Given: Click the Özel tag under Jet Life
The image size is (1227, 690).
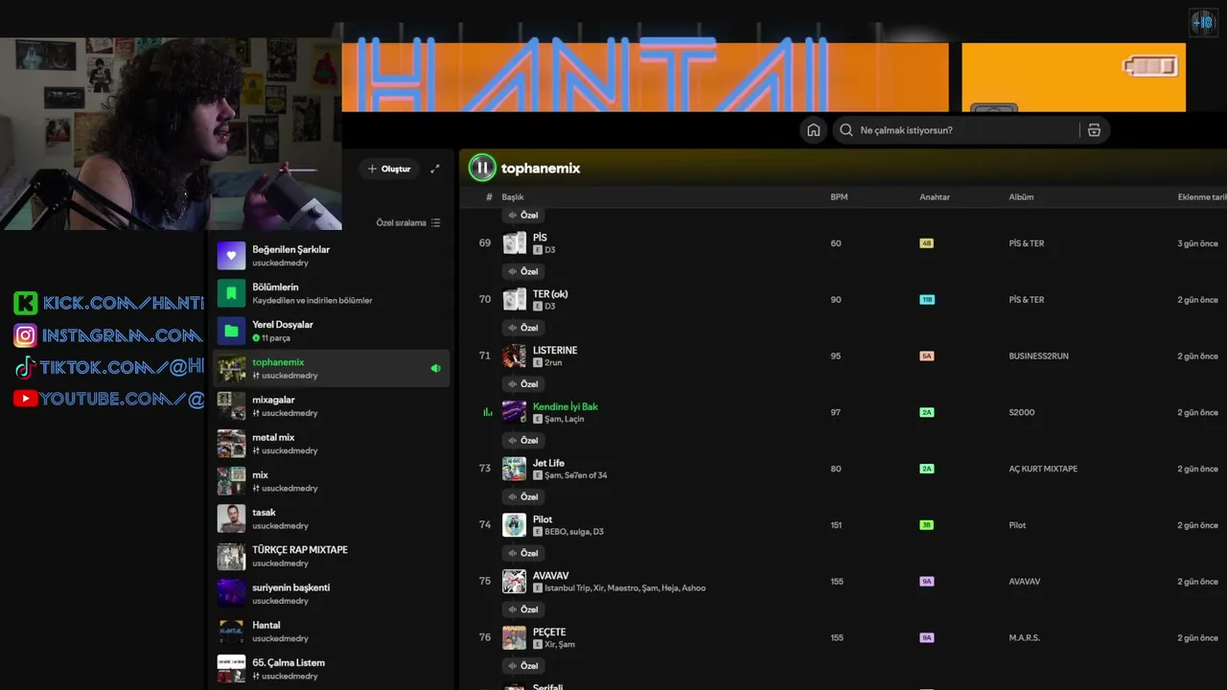Looking at the screenshot, I should tap(523, 496).
